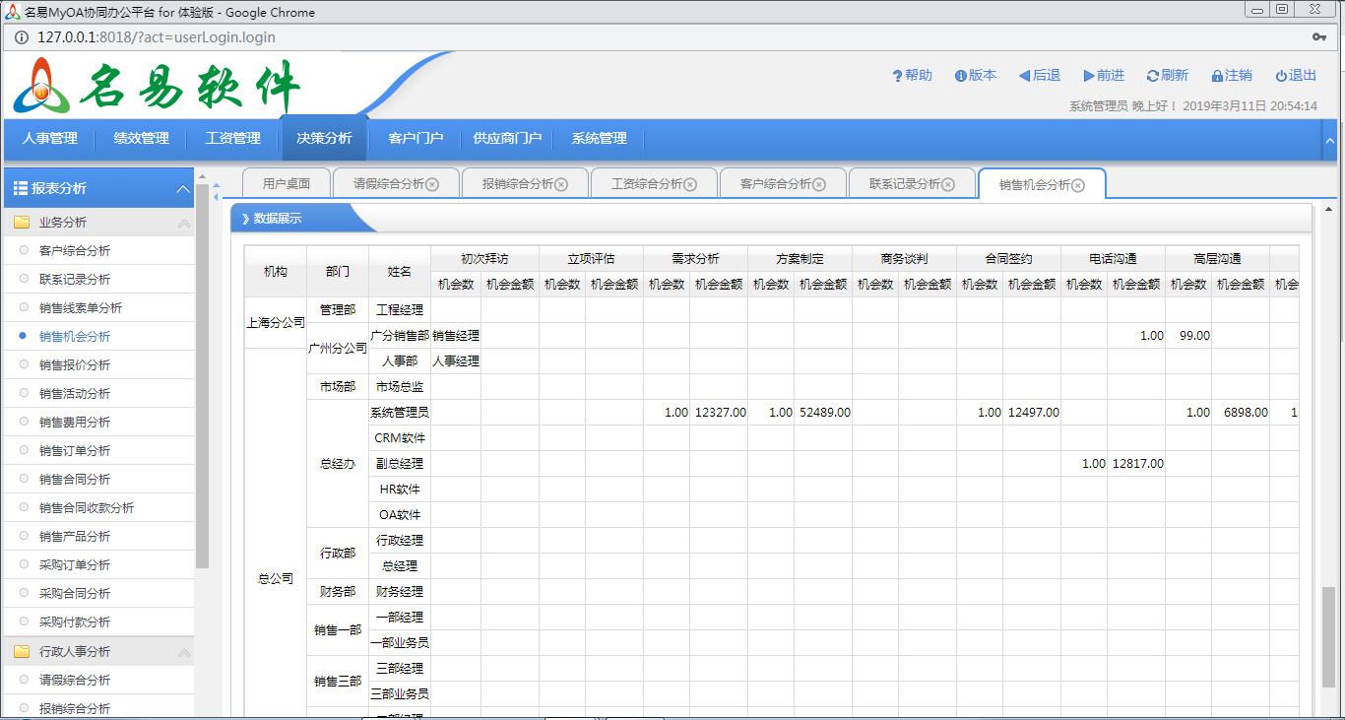Open the 供应商门户 menu
Image resolution: width=1345 pixels, height=720 pixels.
coord(507,138)
